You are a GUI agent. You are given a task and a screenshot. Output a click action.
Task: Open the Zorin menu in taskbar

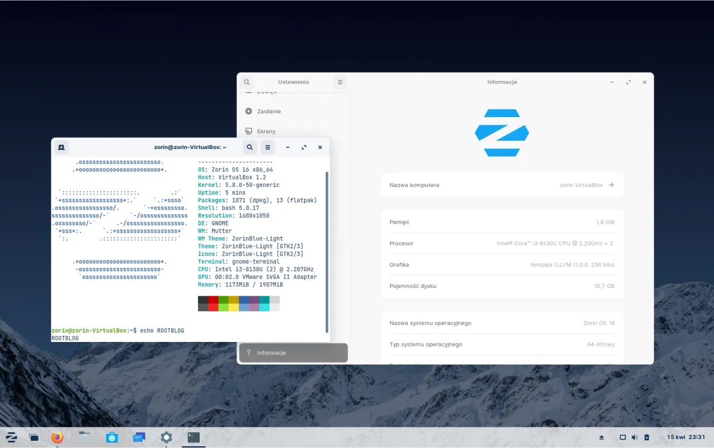click(x=11, y=437)
